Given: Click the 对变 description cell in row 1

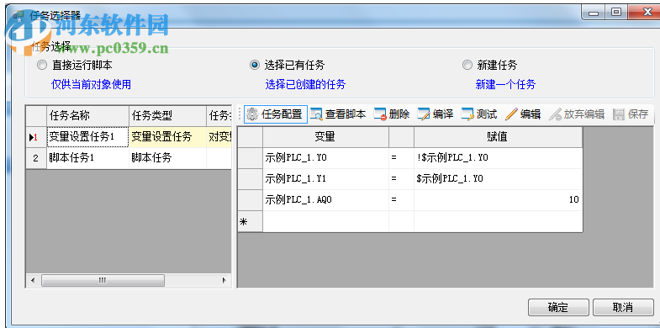Looking at the screenshot, I should point(219,137).
